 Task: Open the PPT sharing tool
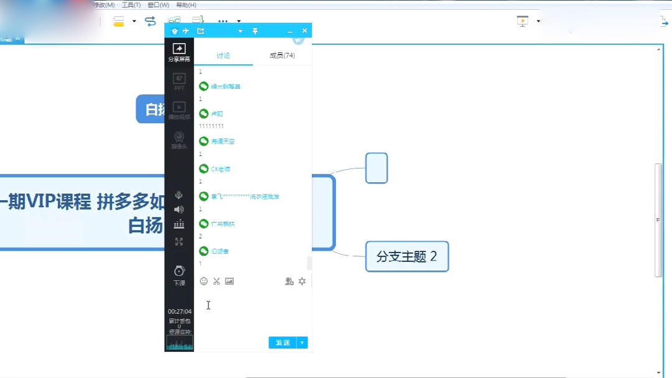pos(179,80)
